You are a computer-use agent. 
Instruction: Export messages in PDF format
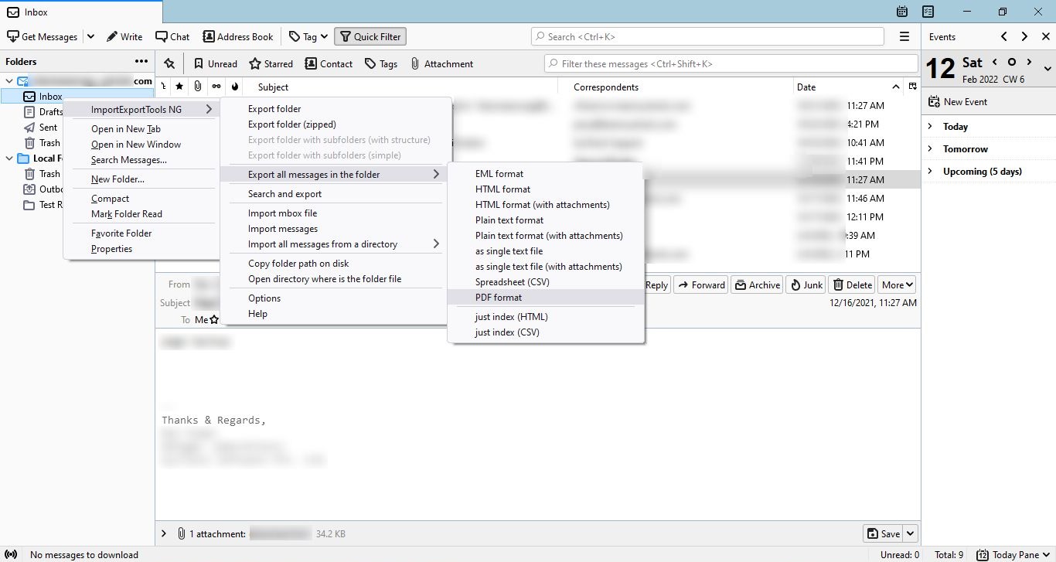(499, 298)
